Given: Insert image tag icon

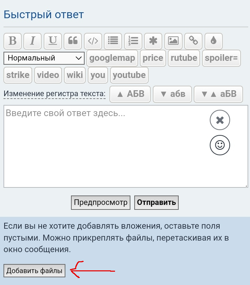Looking at the screenshot, I should [x=173, y=41].
